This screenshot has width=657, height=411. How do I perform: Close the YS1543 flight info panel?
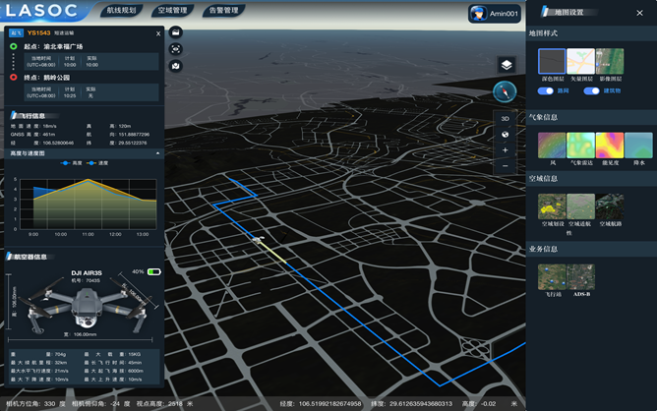coord(158,33)
